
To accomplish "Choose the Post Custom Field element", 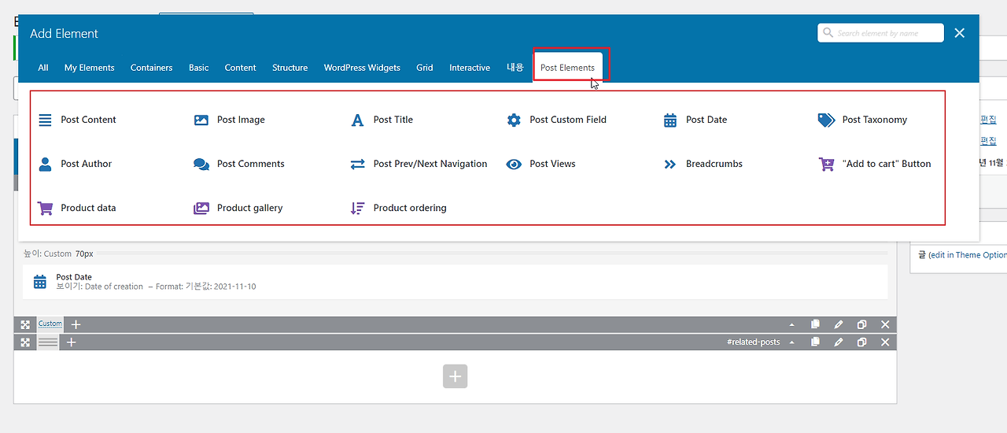I will pos(556,120).
